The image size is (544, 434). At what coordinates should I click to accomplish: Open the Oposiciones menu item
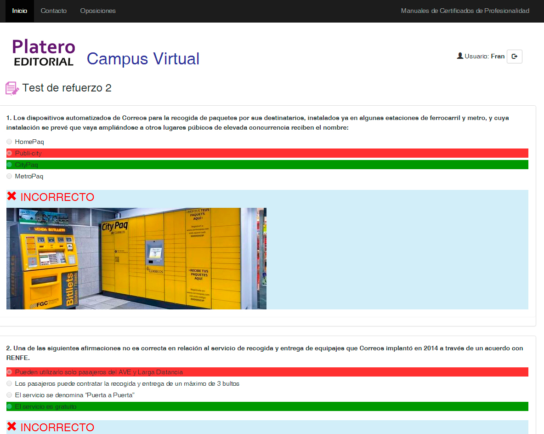tap(98, 11)
